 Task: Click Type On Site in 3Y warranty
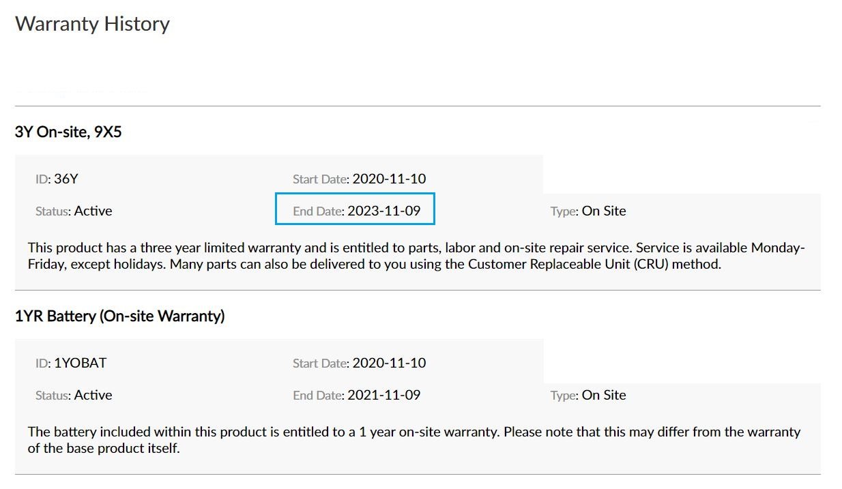coord(603,211)
